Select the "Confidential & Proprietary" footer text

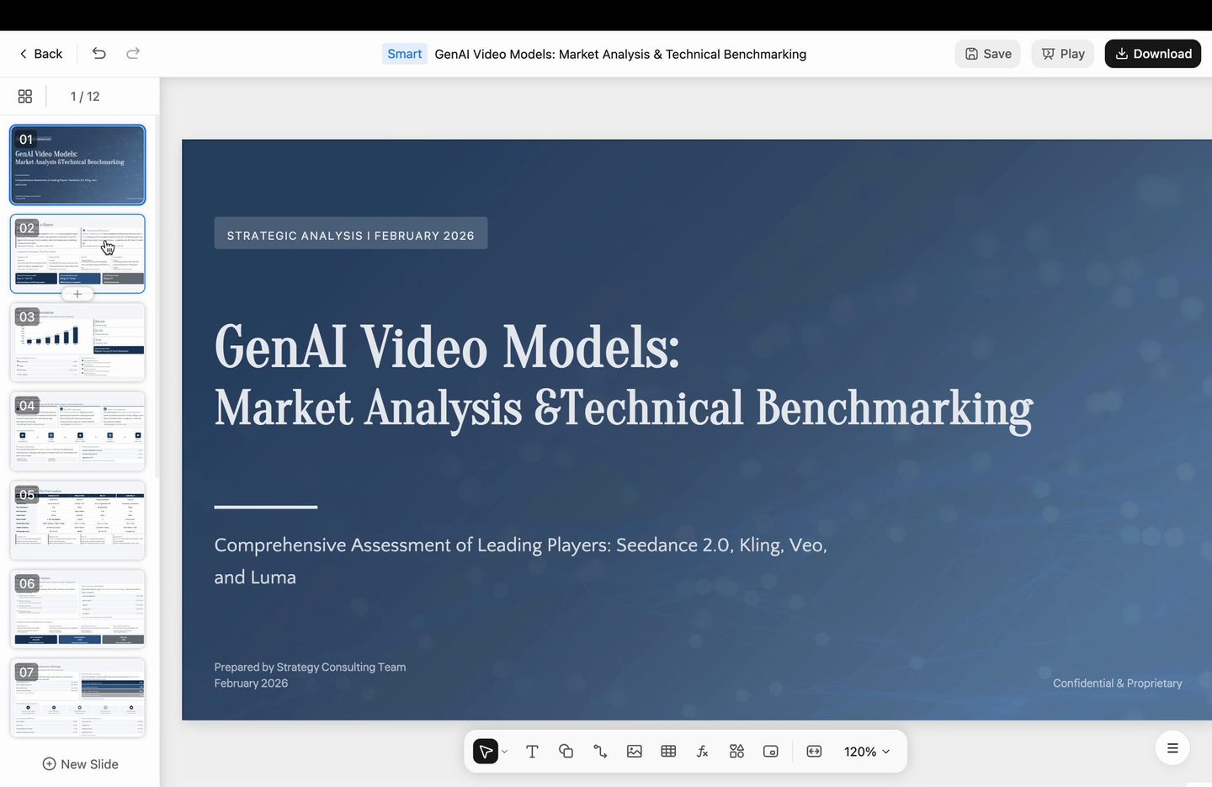pyautogui.click(x=1118, y=683)
